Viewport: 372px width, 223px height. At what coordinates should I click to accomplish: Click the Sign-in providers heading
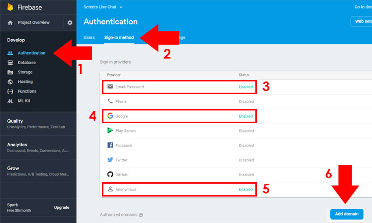tap(115, 62)
